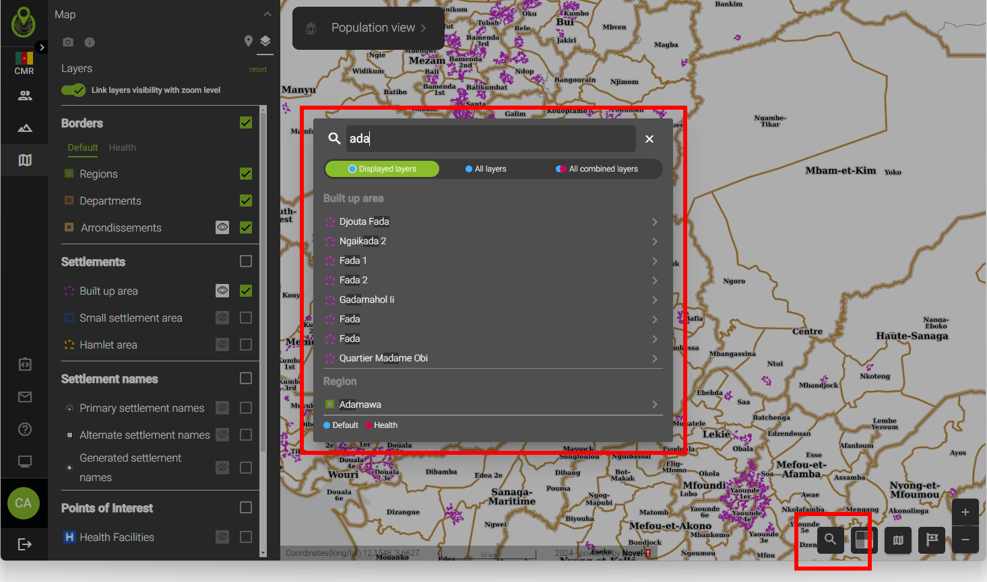Click the Arrondissements orange color swatch
The width and height of the screenshot is (987, 582).
69,227
